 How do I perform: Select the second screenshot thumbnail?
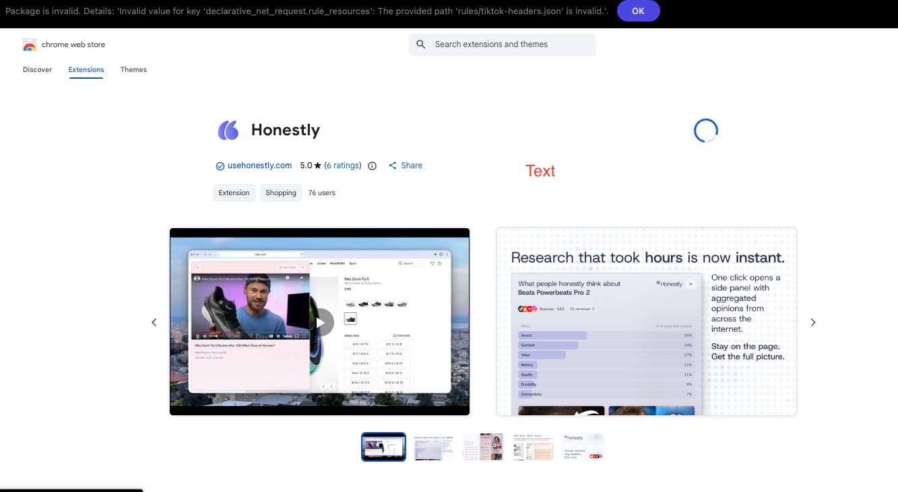434,447
